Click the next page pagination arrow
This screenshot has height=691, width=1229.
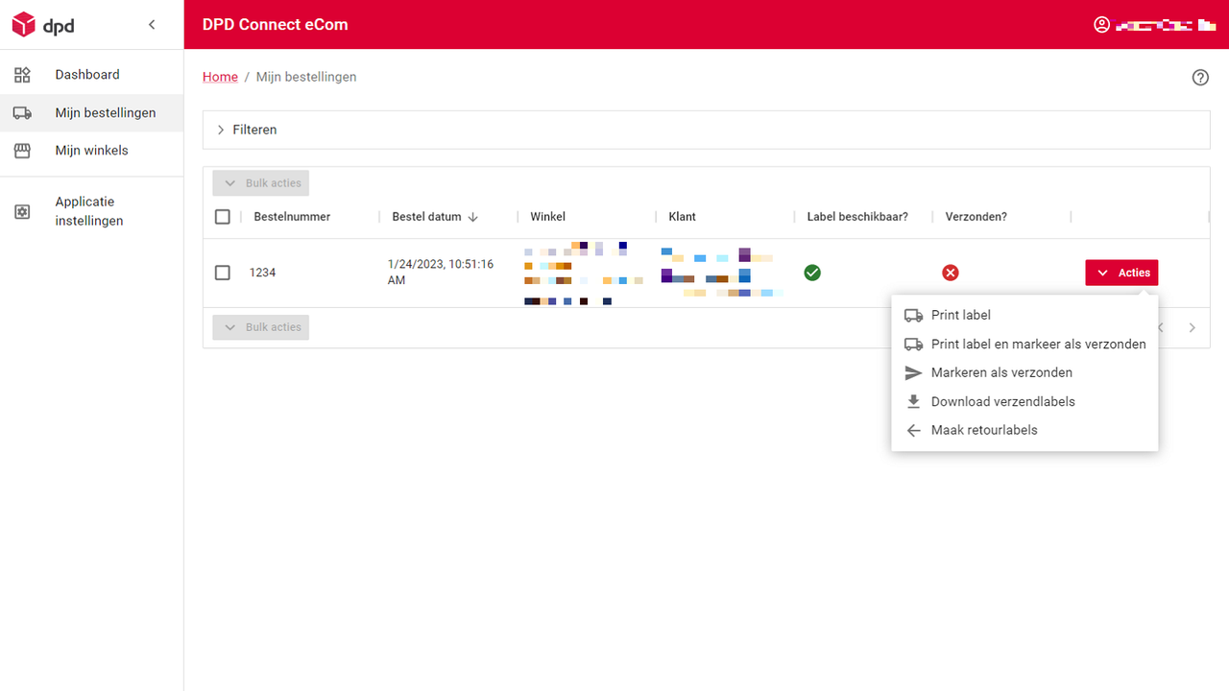[1192, 327]
